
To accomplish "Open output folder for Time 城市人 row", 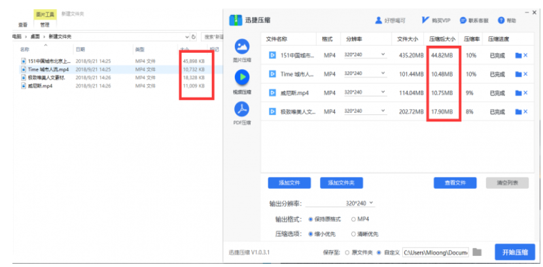I will [x=518, y=74].
